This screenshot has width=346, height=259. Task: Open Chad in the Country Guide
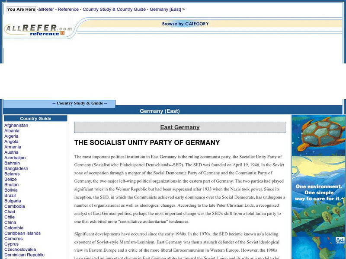tap(10, 212)
